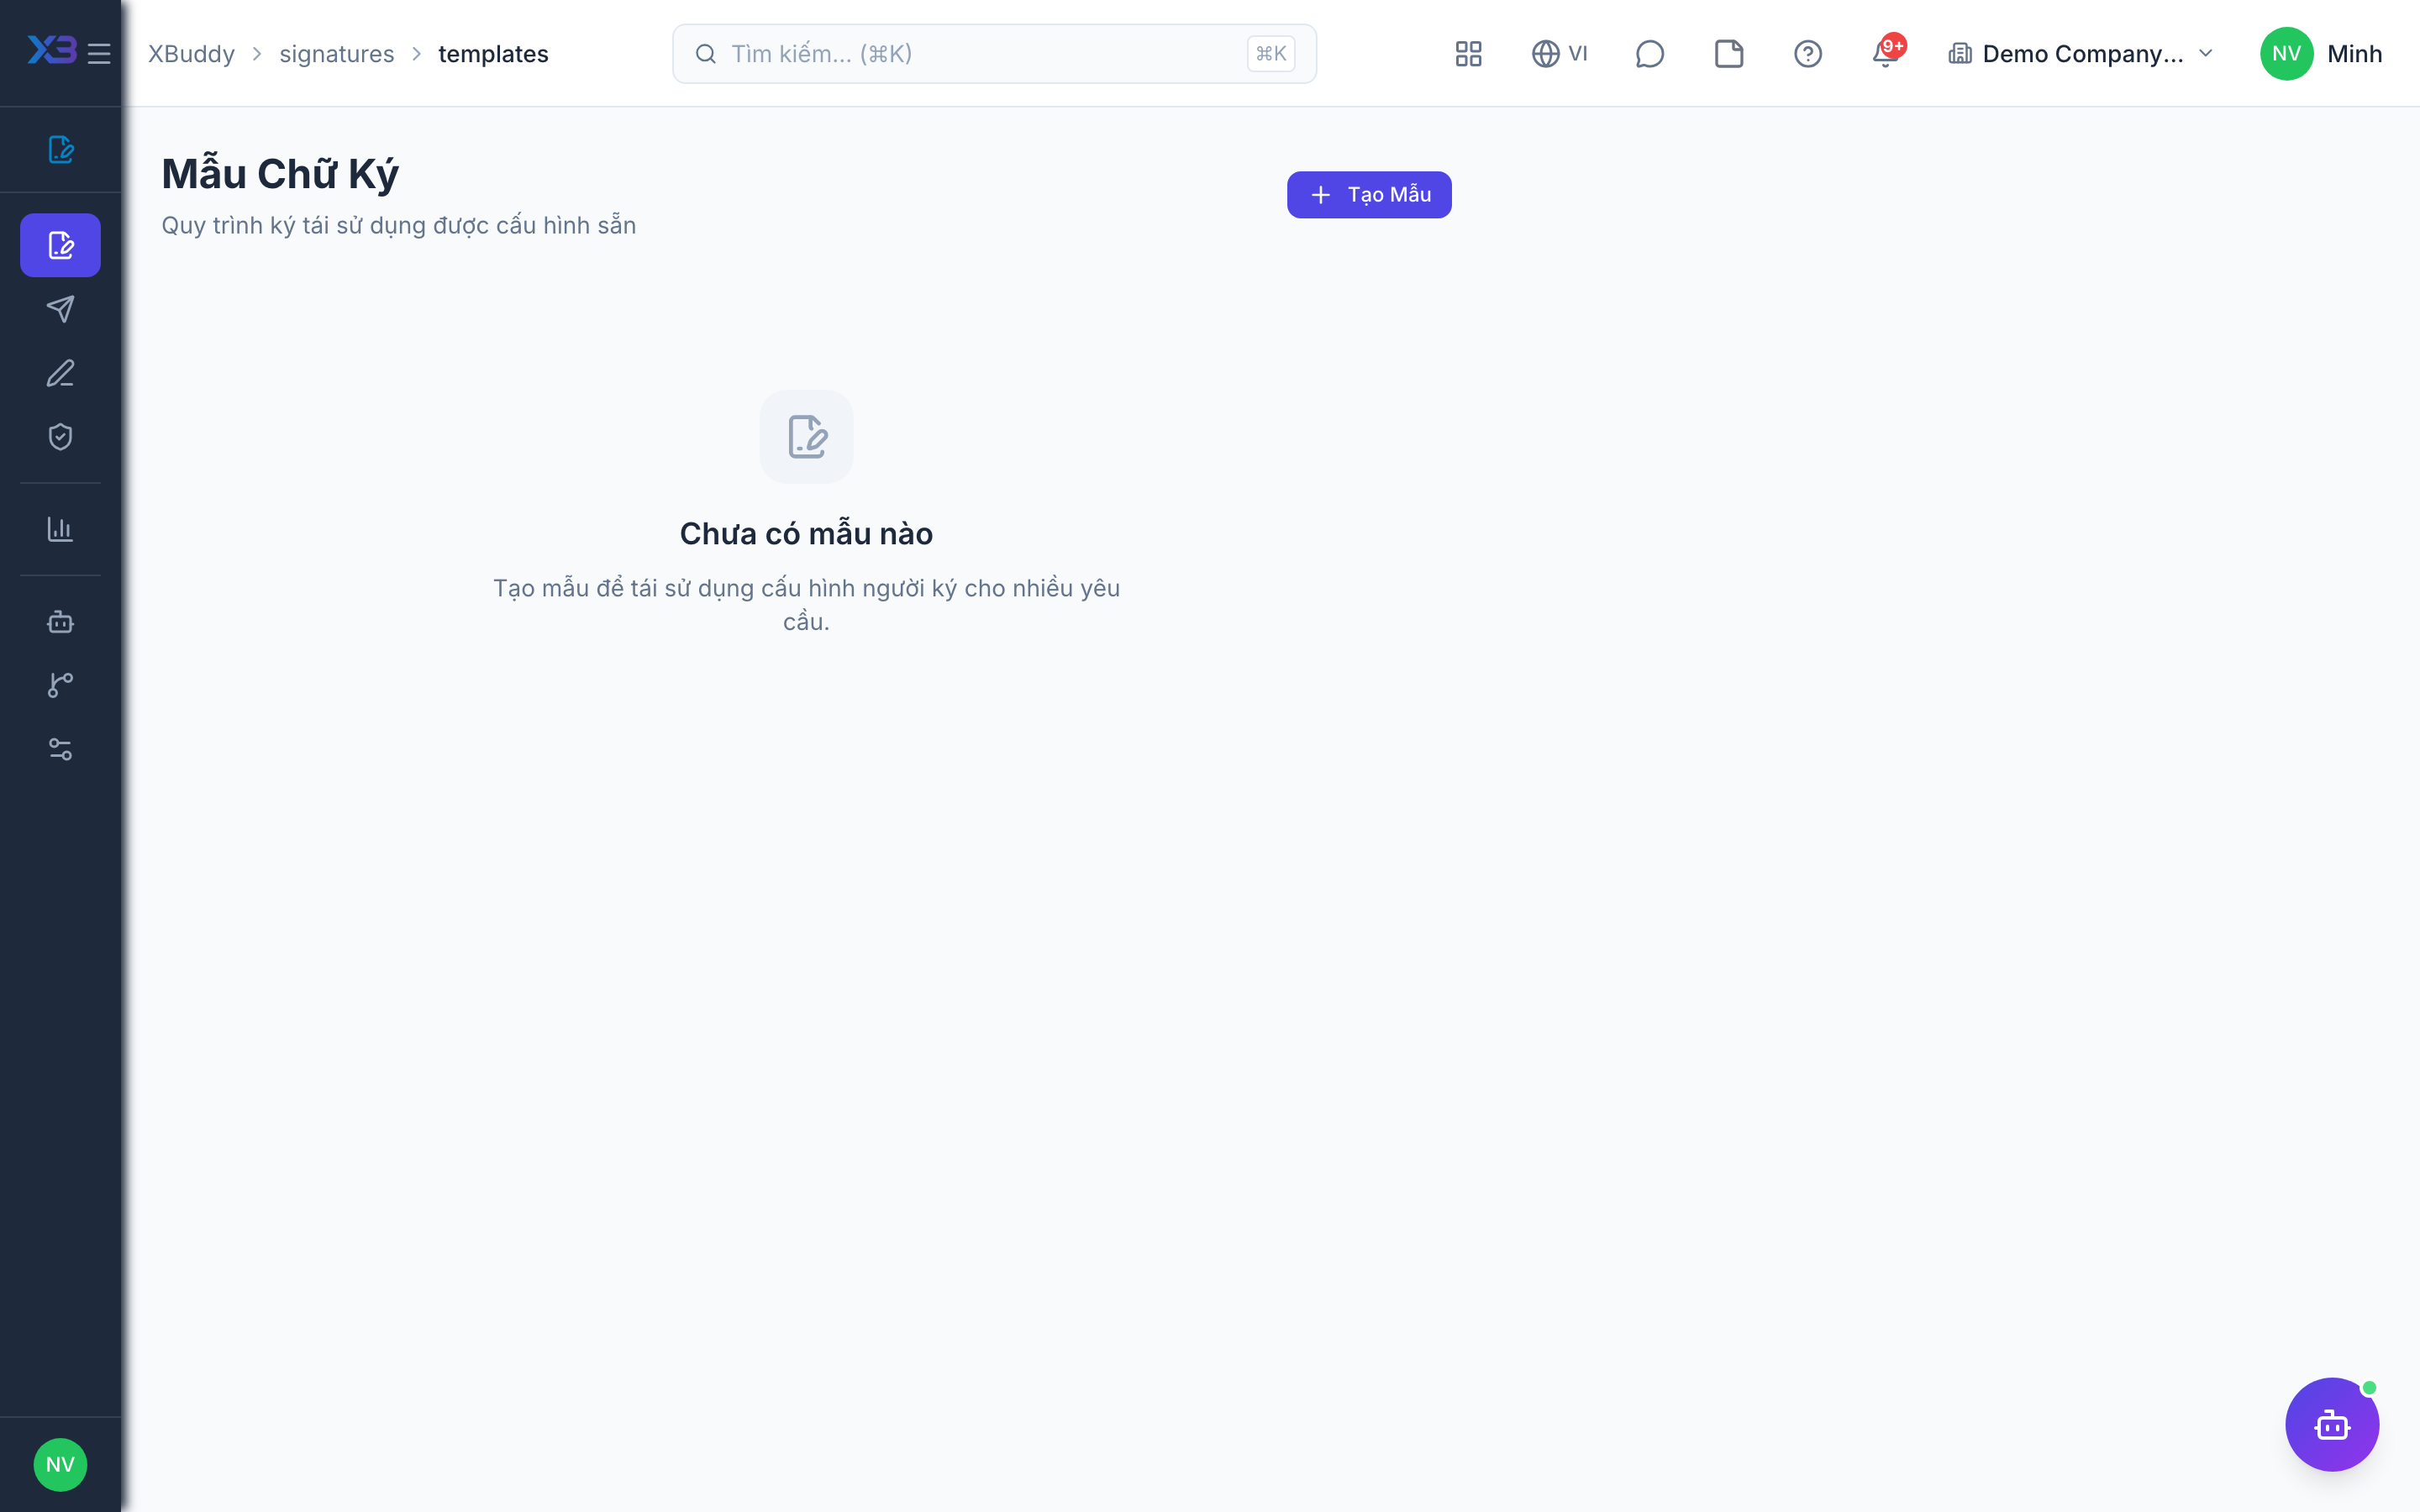Viewport: 2420px width, 1512px height.
Task: Focus the Tìm kiếm search field
Action: [x=994, y=54]
